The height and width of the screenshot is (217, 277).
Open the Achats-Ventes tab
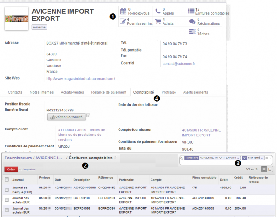(x=72, y=92)
